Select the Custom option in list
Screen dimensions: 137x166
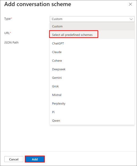(92, 26)
